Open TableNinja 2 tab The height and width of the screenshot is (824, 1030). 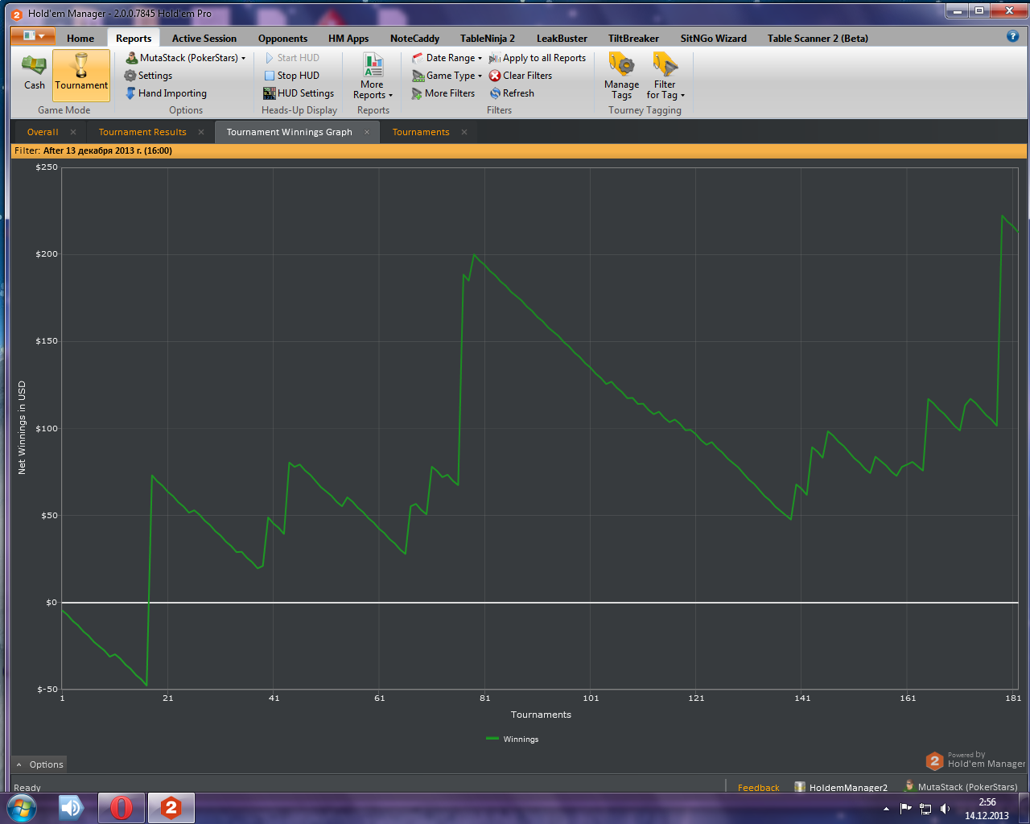click(x=488, y=38)
